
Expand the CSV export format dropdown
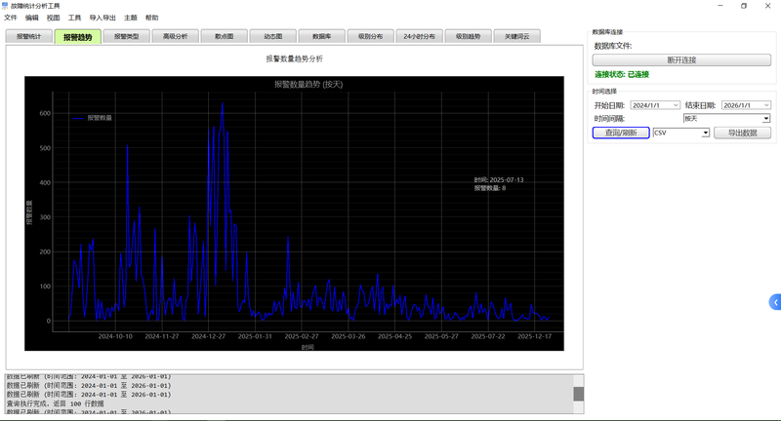pos(705,133)
